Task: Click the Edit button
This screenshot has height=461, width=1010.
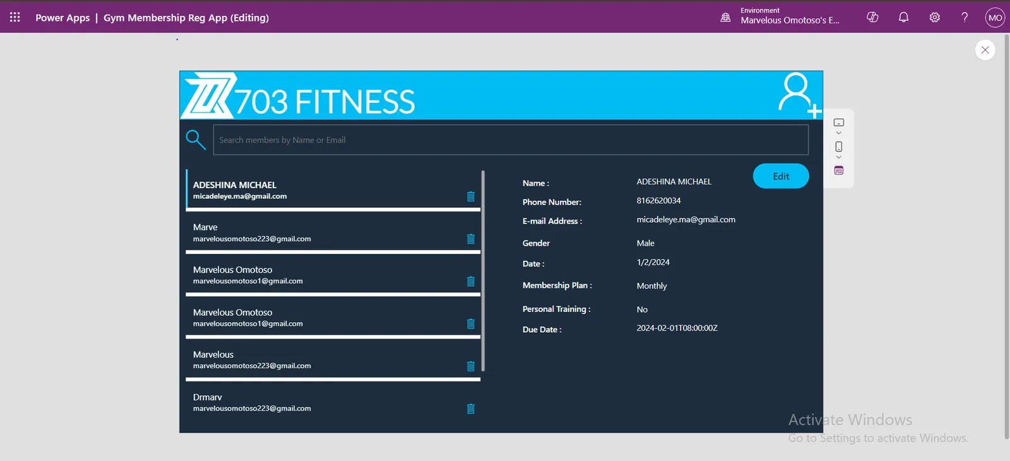Action: pyautogui.click(x=781, y=176)
